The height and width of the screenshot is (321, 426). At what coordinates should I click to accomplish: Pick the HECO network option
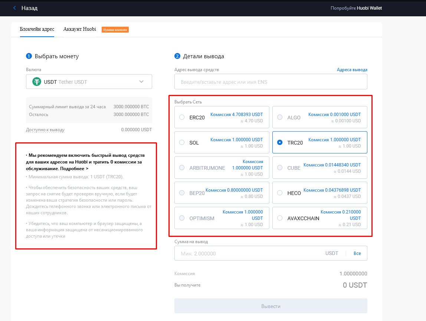click(x=319, y=193)
